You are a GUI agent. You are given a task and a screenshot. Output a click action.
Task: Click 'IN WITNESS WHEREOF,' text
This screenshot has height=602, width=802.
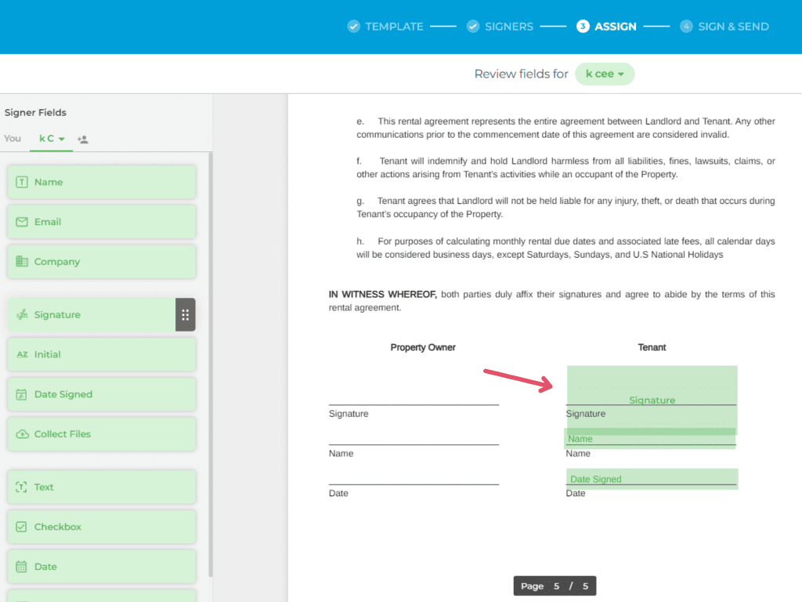[382, 295]
